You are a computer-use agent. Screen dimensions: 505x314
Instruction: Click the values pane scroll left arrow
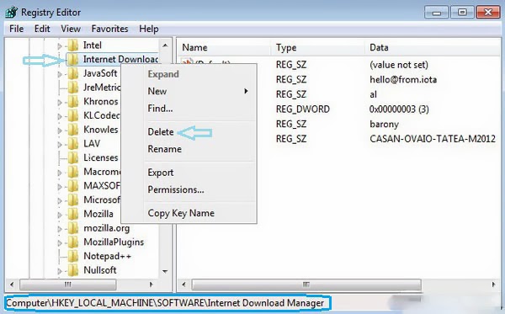tap(183, 285)
